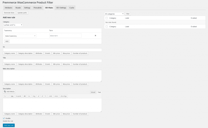Image resolution: width=208 pixels, height=128 pixels.
Task: Click the img quicktag button
Action: coord(34,96)
